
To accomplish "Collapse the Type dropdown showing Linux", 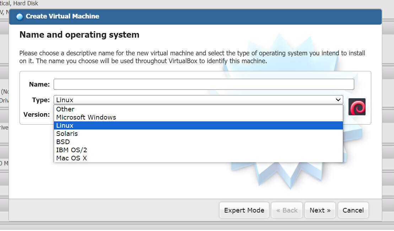I will tap(198, 100).
